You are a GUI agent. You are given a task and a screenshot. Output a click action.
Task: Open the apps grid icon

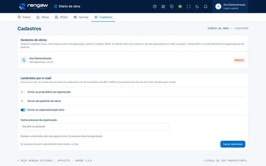163,7
